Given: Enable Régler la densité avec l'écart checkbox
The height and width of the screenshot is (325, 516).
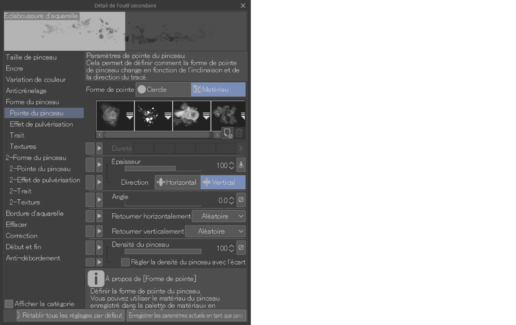Looking at the screenshot, I should tap(125, 262).
